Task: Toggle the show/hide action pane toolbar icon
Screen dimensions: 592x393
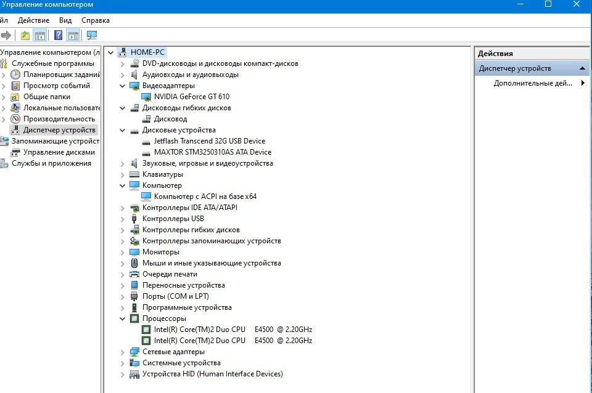Action: (73, 36)
